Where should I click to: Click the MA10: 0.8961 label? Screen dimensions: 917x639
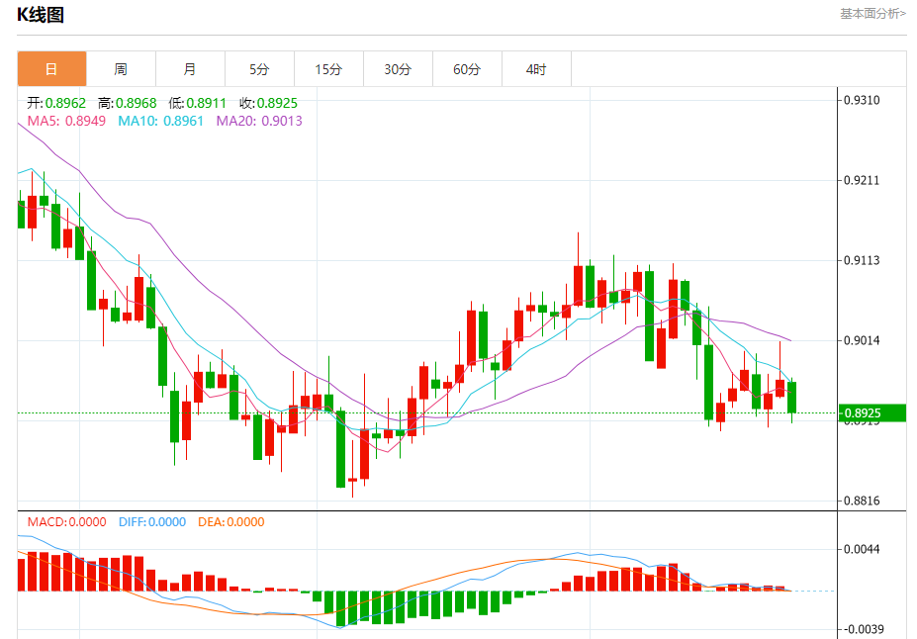161,121
